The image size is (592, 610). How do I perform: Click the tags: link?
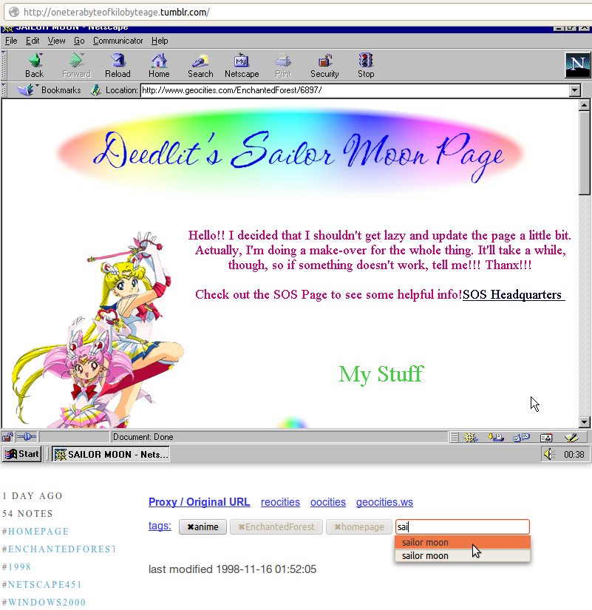click(160, 526)
